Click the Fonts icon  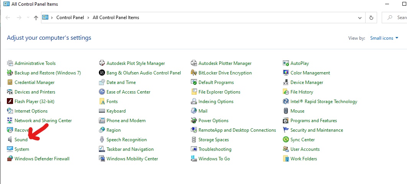(102, 102)
